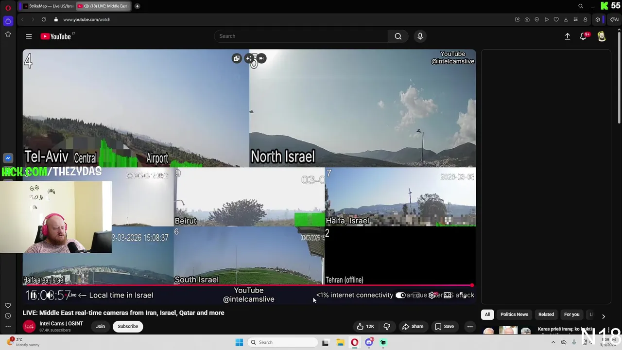Save the video to a playlist
622x350 pixels.
(444, 326)
